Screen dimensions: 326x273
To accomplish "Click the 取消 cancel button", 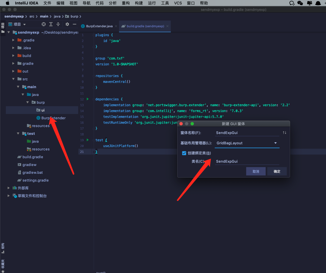I will [x=256, y=171].
